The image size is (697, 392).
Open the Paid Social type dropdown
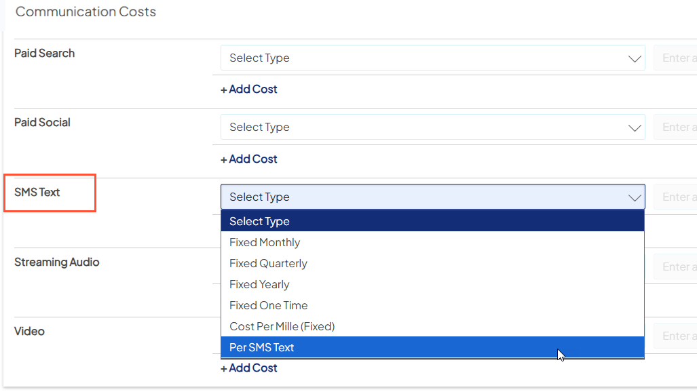[x=432, y=127]
